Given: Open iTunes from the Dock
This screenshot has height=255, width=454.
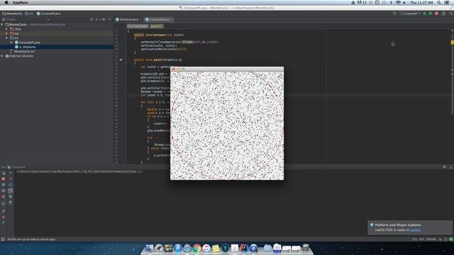Looking at the screenshot, I should point(206,248).
